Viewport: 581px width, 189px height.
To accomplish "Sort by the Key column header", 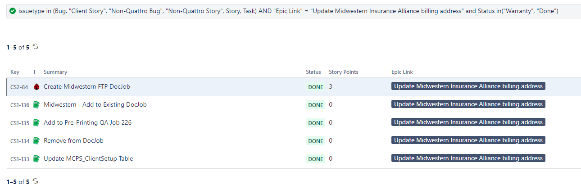I will tap(15, 72).
